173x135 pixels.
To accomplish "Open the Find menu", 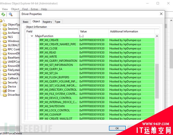I will (x=25, y=9).
